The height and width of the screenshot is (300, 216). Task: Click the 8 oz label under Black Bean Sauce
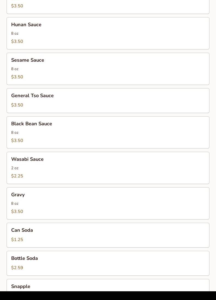pos(15,133)
